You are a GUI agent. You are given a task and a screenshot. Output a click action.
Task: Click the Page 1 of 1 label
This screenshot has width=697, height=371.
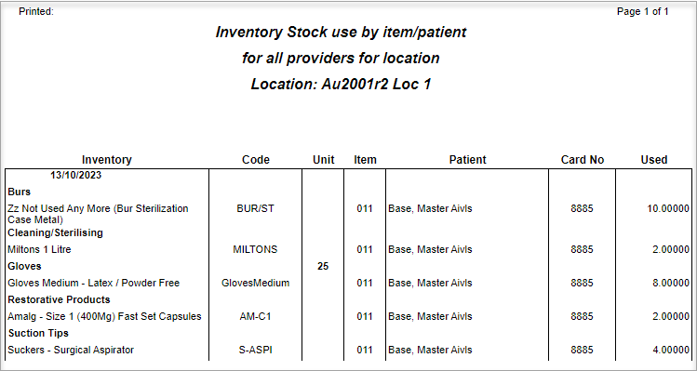[x=643, y=11]
